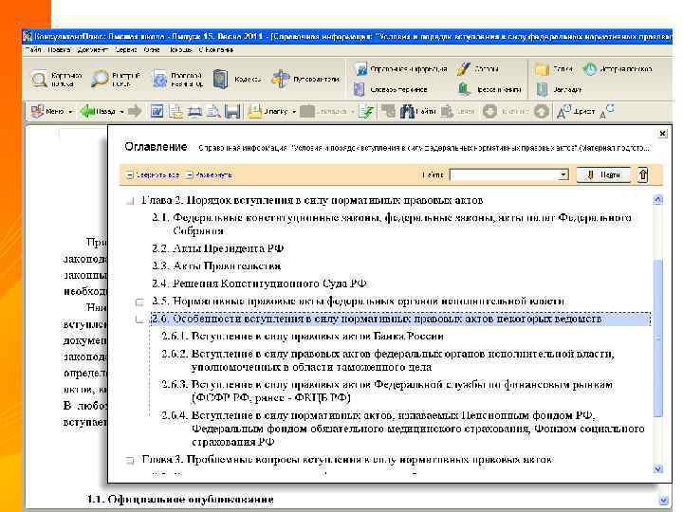
Task: Select 2.4 Решения Конституционного Суда РФ
Action: 260,283
